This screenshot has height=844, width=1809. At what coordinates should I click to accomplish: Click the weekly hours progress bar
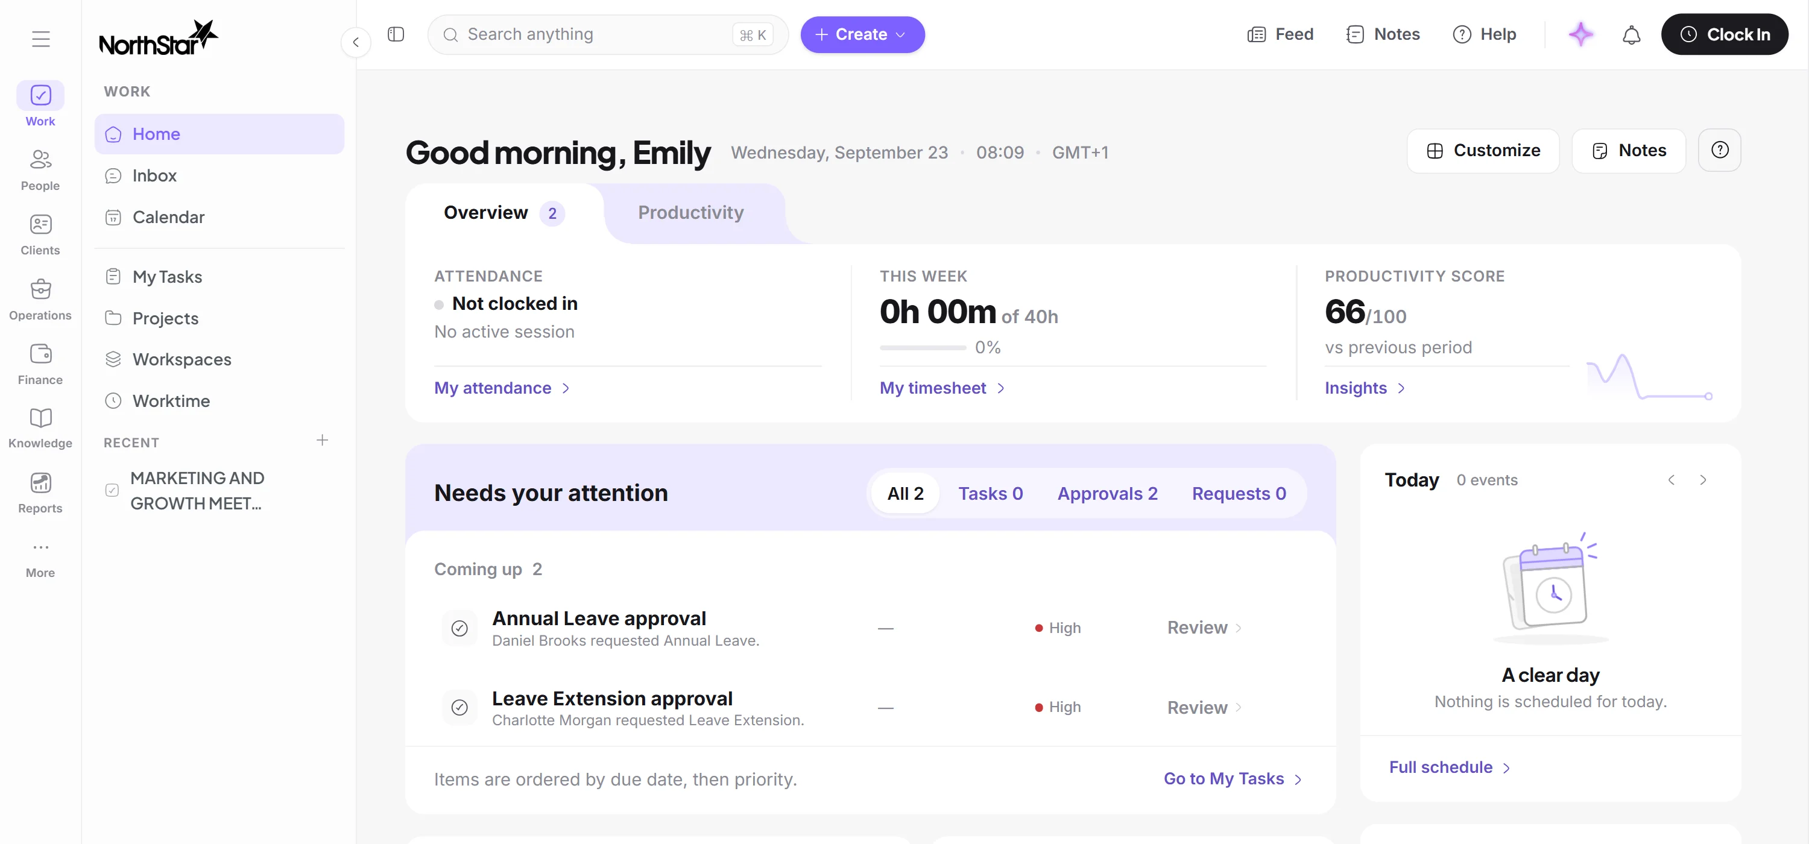coord(922,348)
